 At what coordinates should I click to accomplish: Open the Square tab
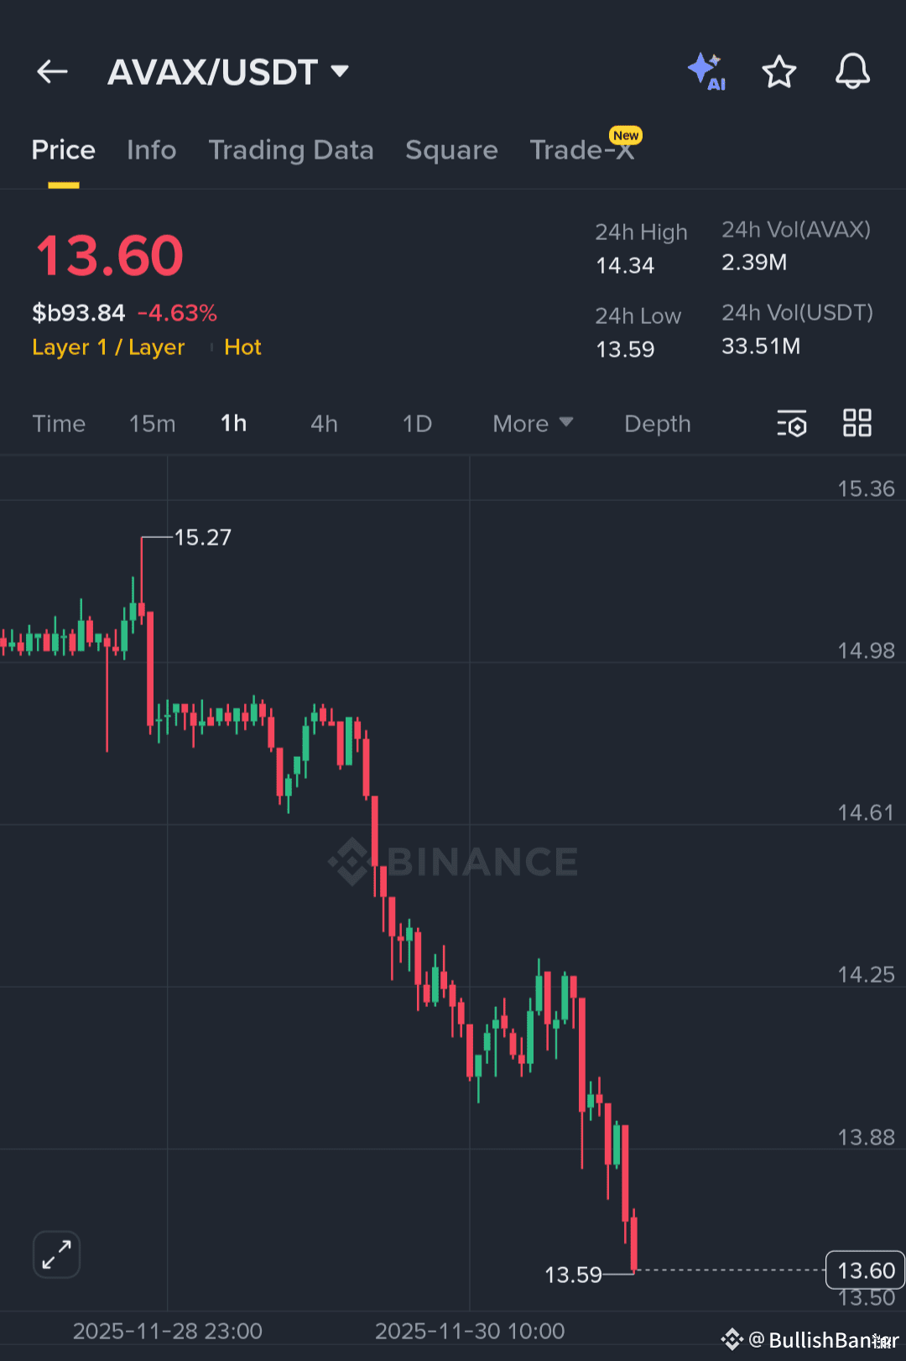(x=451, y=149)
